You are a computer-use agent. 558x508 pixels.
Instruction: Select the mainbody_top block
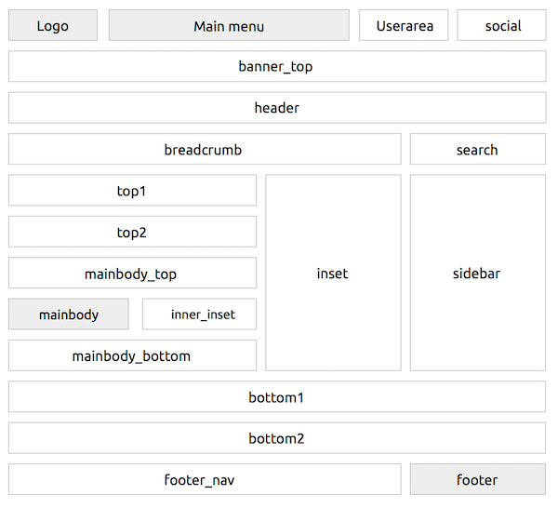click(132, 274)
